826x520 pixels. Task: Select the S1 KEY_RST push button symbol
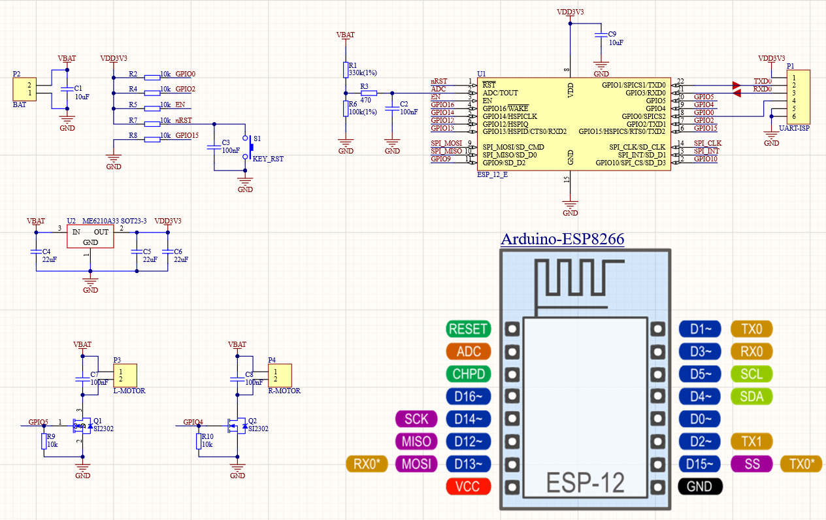click(247, 148)
